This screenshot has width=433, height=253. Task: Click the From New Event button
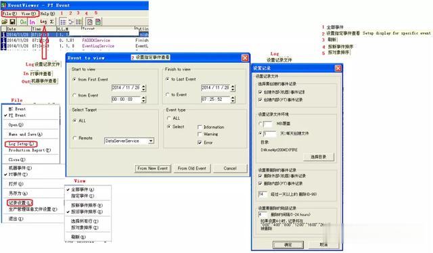click(x=153, y=168)
